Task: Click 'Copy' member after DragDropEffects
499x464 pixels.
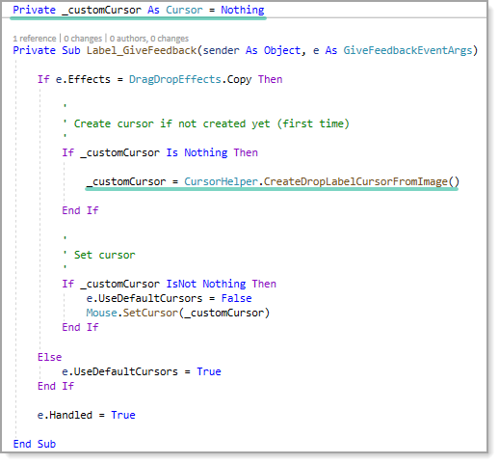Action: coord(239,79)
